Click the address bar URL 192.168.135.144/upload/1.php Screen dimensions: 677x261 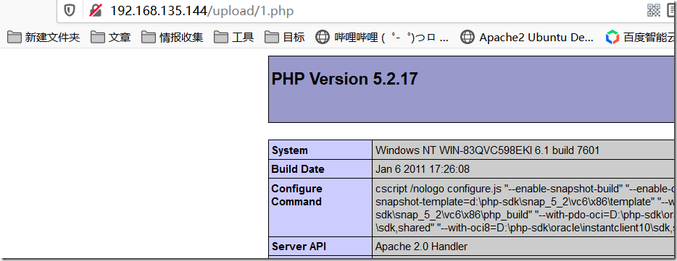(202, 10)
